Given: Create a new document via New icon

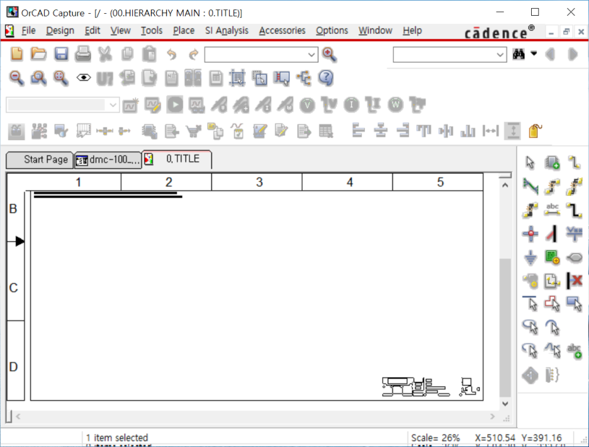Looking at the screenshot, I should coord(16,55).
